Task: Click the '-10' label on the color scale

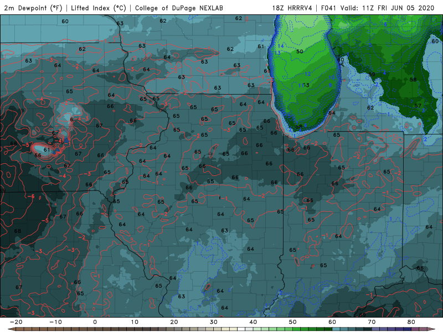Action: (55, 322)
